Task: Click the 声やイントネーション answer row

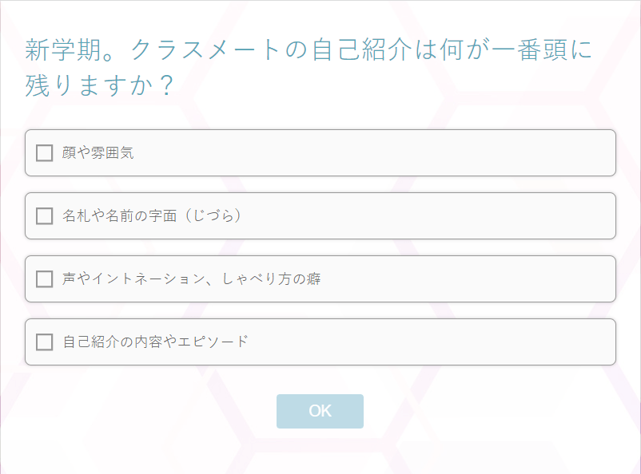Action: 320,278
